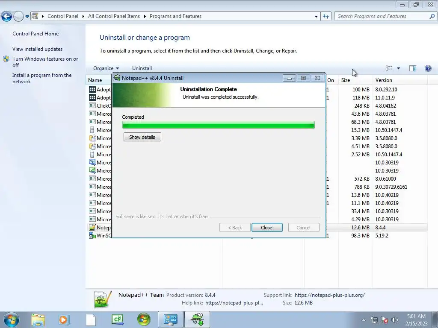Open View installed updates link
This screenshot has width=438, height=328.
pyautogui.click(x=38, y=49)
